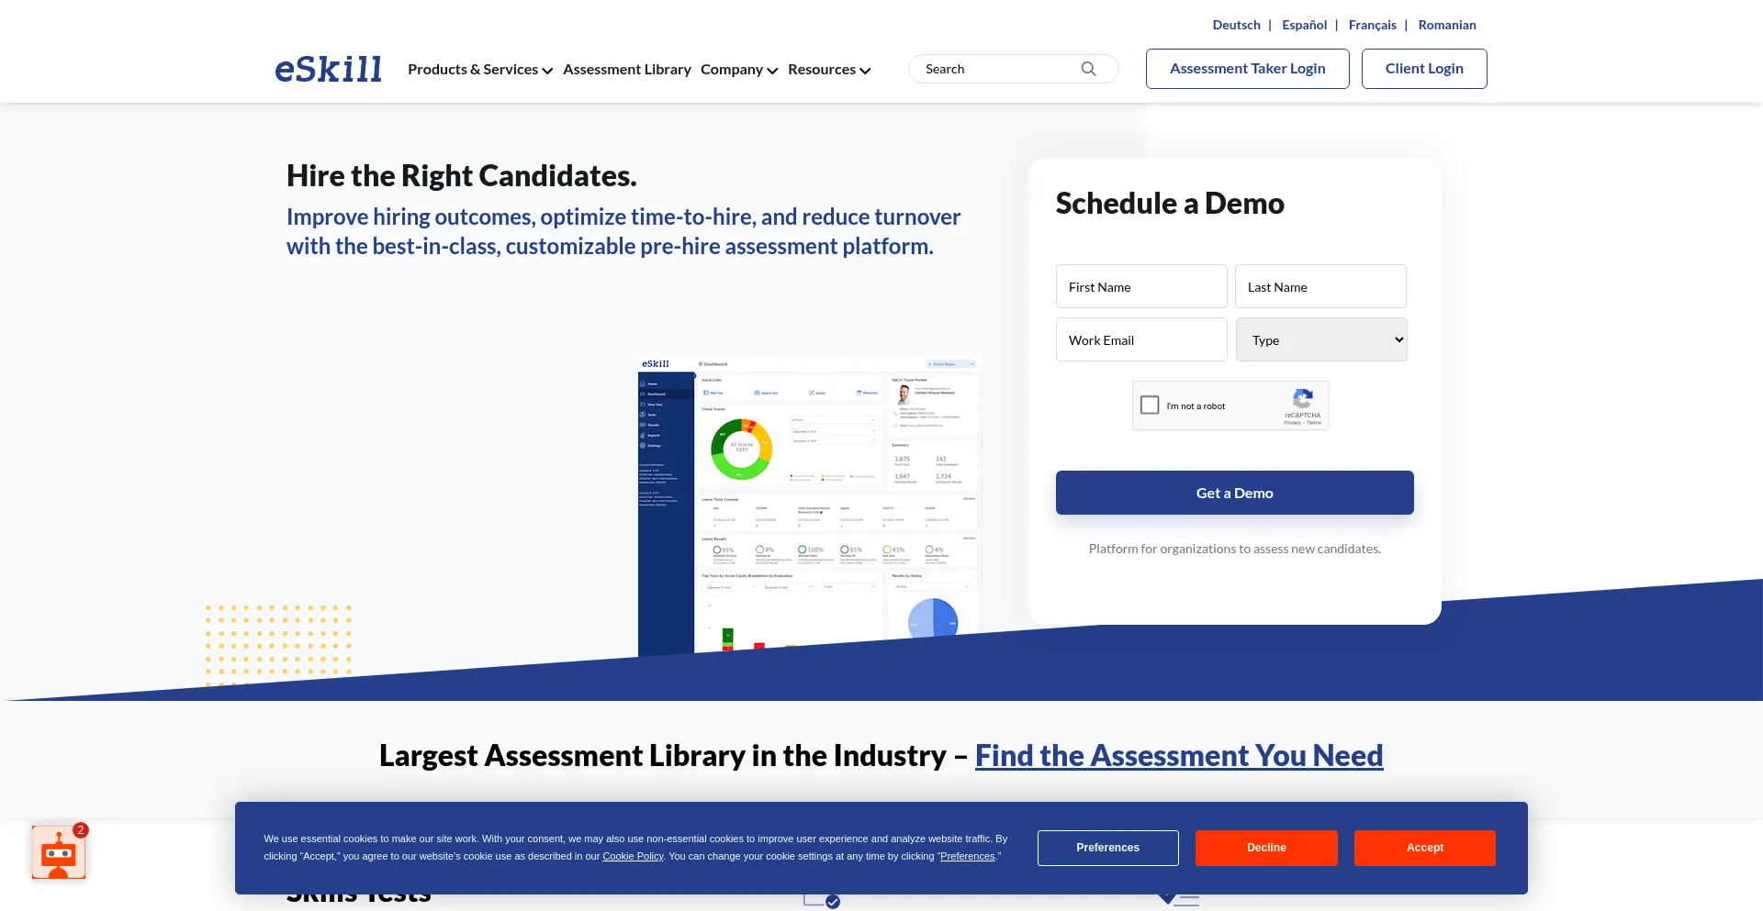1763x911 pixels.
Task: Expand the Resources dropdown menu
Action: coord(829,70)
